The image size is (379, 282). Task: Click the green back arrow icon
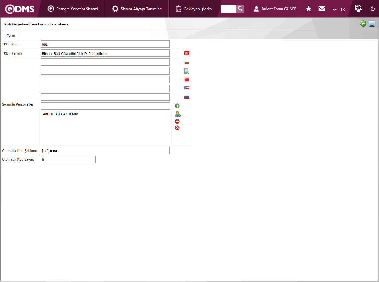pyautogui.click(x=363, y=24)
